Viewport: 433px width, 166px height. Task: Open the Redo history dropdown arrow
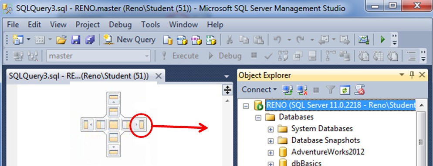click(x=312, y=40)
